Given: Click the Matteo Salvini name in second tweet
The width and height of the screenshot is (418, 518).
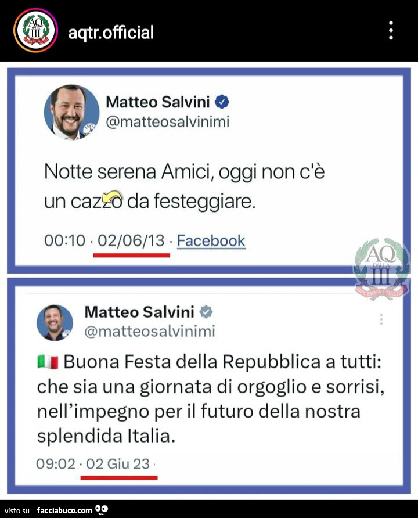Looking at the screenshot, I should [139, 312].
